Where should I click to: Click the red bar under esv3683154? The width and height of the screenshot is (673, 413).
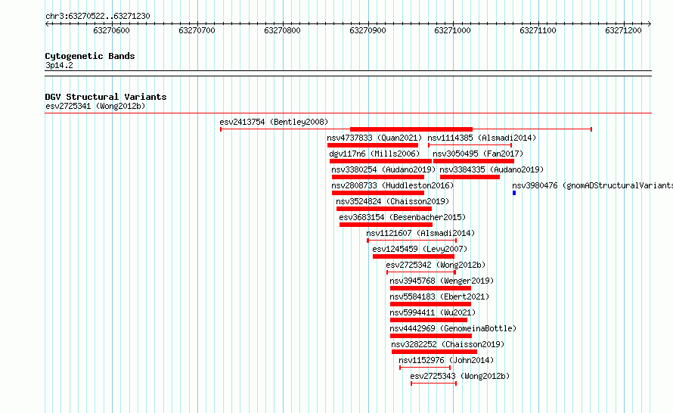(386, 225)
